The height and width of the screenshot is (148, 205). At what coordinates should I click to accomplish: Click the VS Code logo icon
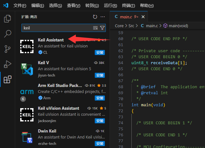point(6,5)
